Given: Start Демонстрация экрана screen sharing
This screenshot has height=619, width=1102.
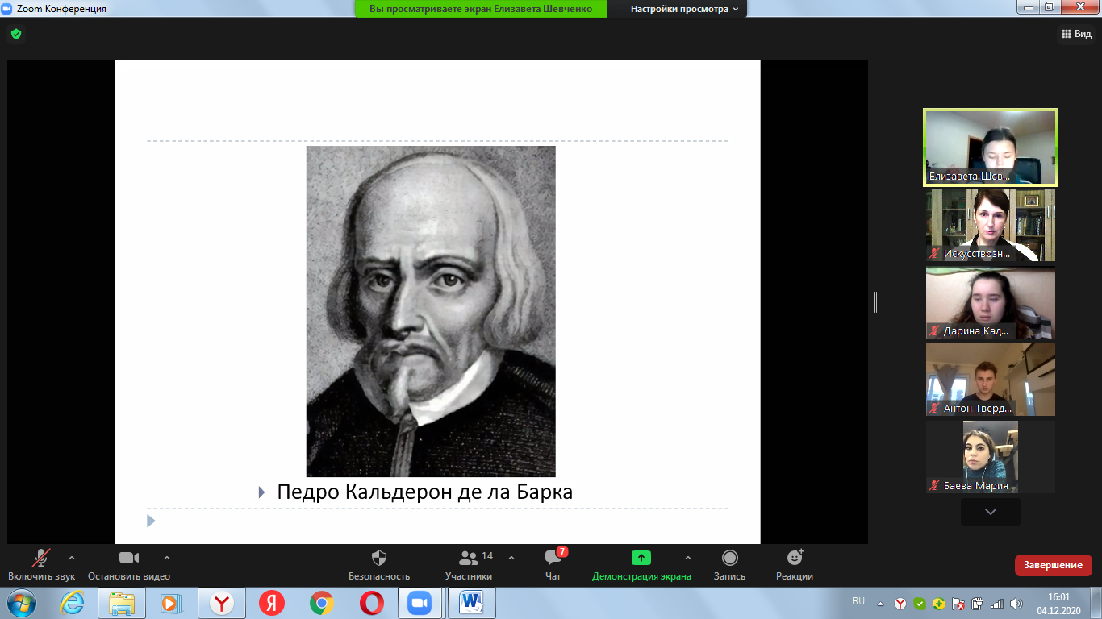Looking at the screenshot, I should pos(641,565).
